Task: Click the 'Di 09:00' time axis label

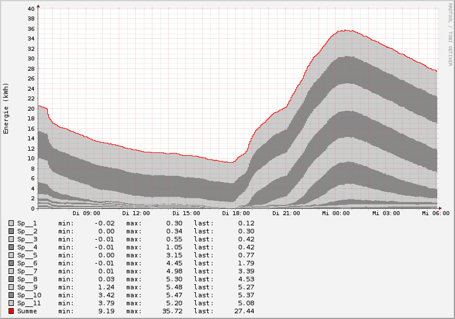Action: pos(86,213)
